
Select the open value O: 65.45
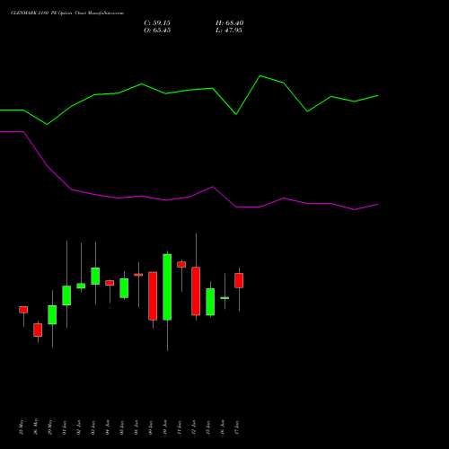click(x=157, y=31)
